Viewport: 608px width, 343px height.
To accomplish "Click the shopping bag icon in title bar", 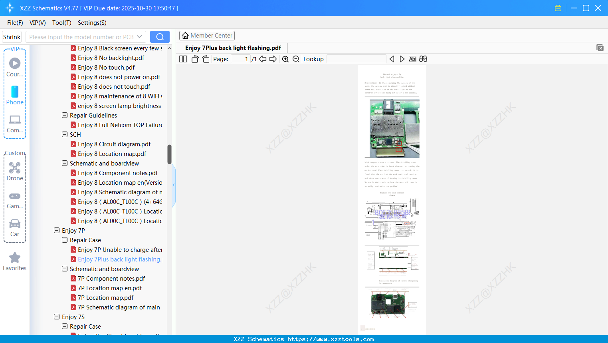I will (x=558, y=8).
